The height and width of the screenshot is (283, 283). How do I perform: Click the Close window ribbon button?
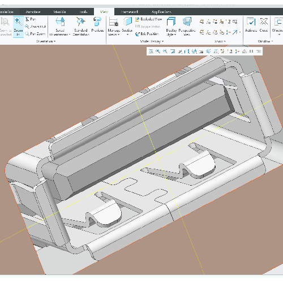click(x=264, y=25)
